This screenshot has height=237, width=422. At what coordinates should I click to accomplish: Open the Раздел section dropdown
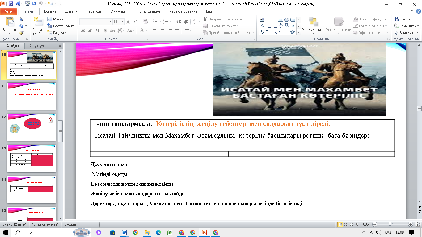tap(57, 33)
